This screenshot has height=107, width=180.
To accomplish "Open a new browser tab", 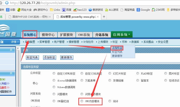I will pos(104,17).
